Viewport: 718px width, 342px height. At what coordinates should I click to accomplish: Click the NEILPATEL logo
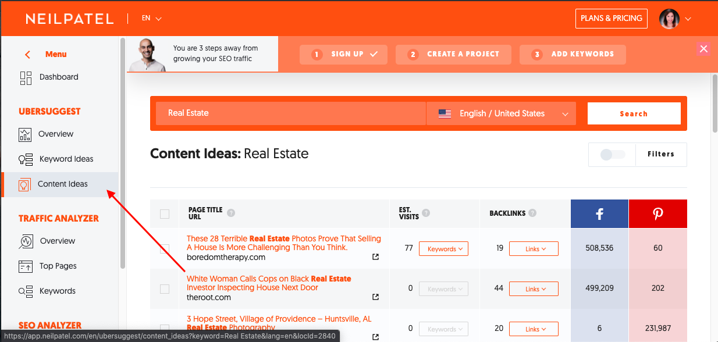(70, 19)
